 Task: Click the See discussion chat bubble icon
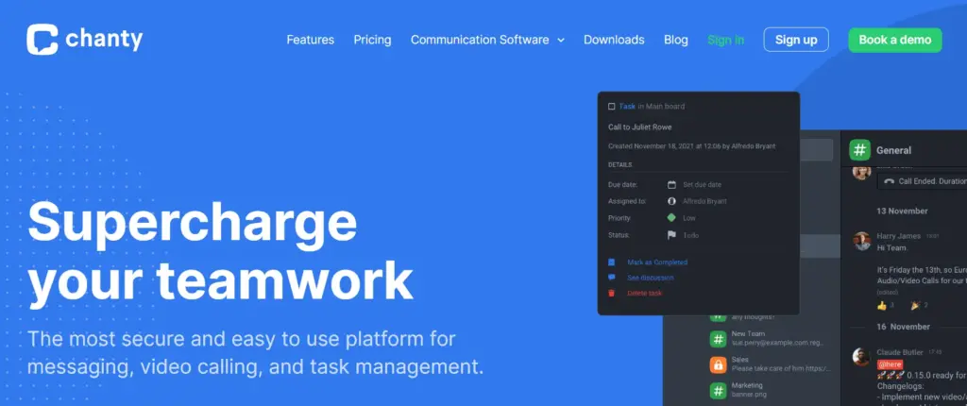(611, 278)
